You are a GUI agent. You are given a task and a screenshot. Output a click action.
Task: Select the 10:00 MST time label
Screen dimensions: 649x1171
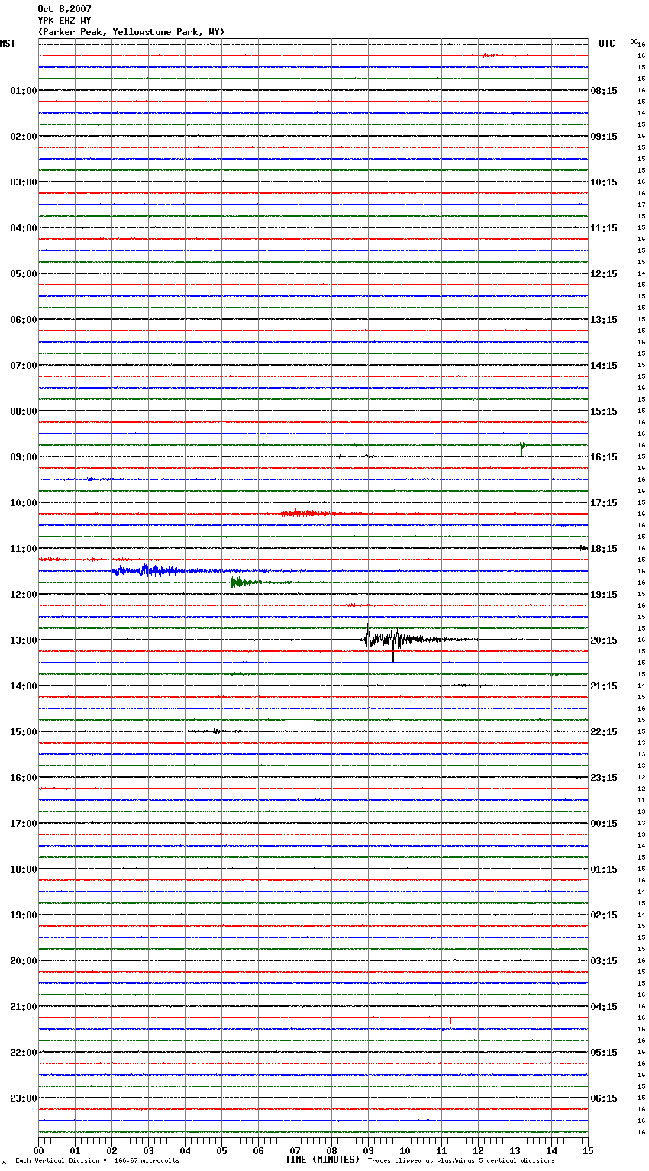click(24, 503)
